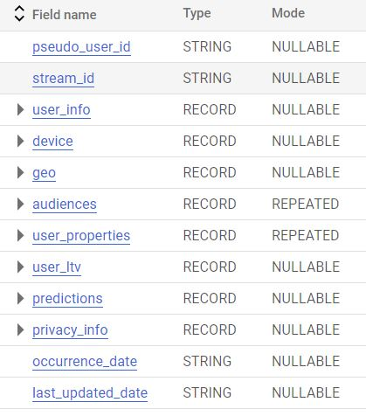This screenshot has width=366, height=416.
Task: Open the pseudo_user_id field link
Action: click(81, 47)
